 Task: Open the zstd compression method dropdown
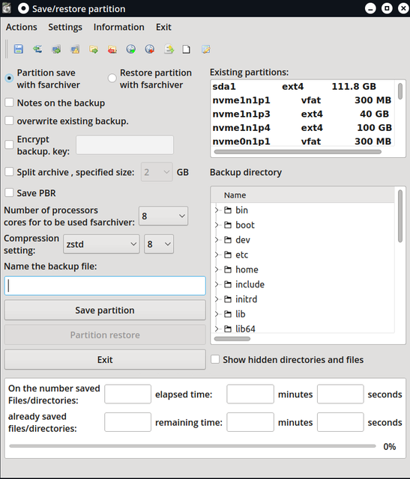pos(101,244)
